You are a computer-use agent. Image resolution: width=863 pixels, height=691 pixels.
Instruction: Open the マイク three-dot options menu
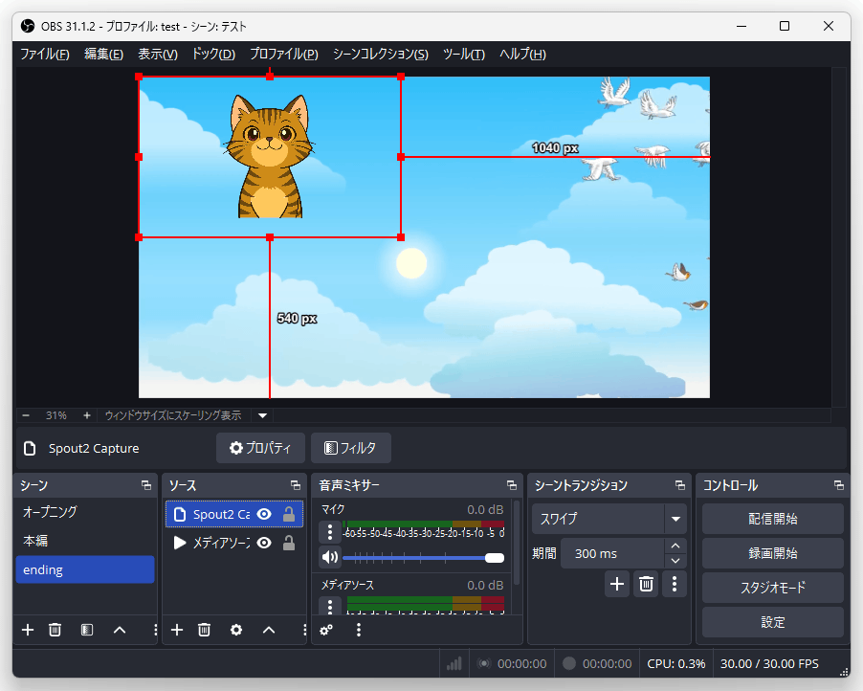[x=329, y=532]
